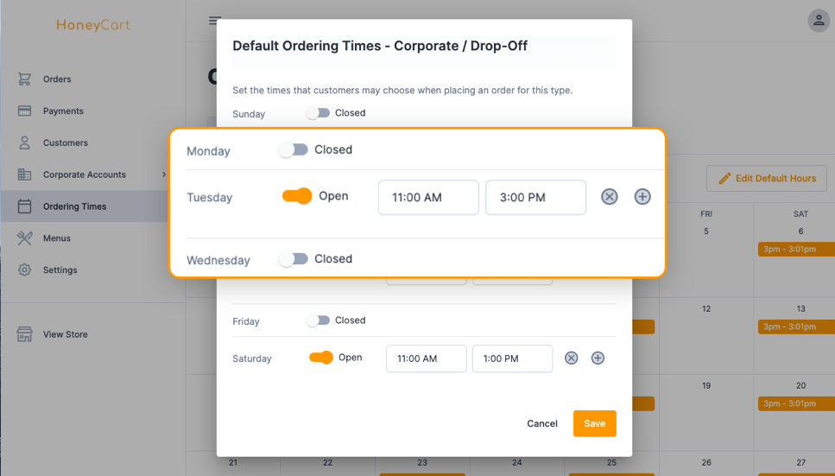Add Saturday time slot with plus icon
This screenshot has width=835, height=476.
(x=598, y=359)
